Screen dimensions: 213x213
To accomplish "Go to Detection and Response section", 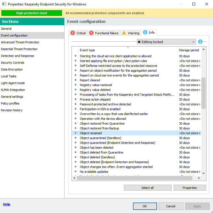I will point(32,56).
